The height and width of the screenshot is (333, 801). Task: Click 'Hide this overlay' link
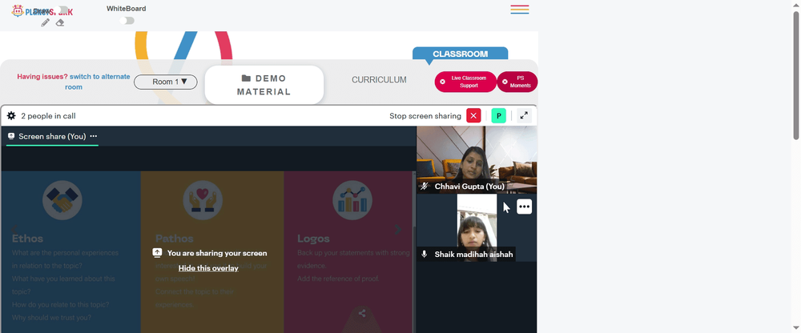tap(208, 268)
